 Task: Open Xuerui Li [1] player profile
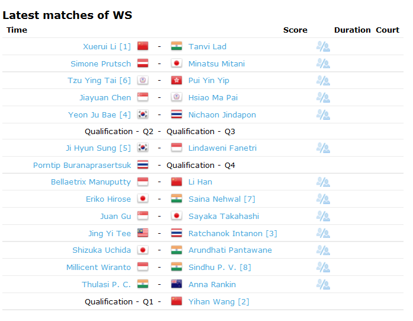click(x=107, y=47)
